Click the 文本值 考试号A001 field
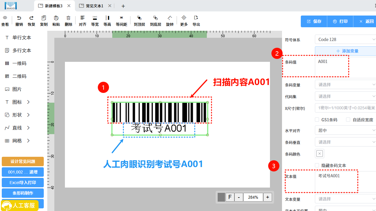 click(x=345, y=182)
